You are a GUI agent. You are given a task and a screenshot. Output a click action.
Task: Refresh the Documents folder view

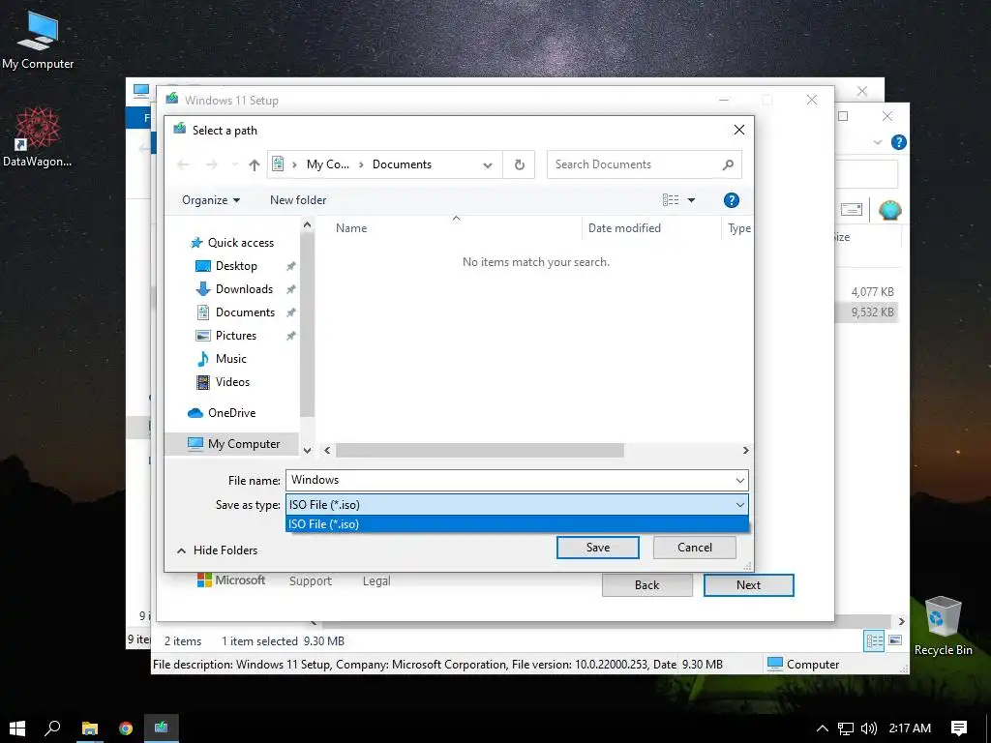coord(519,164)
